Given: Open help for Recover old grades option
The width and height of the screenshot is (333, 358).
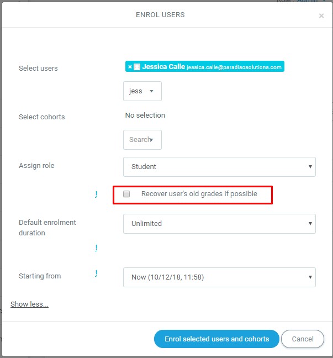Looking at the screenshot, I should [x=96, y=194].
